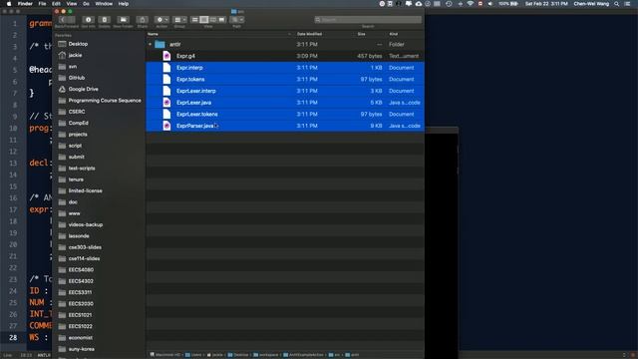The height and width of the screenshot is (359, 638).
Task: Click the ExprParser.java file icon
Action: point(166,126)
